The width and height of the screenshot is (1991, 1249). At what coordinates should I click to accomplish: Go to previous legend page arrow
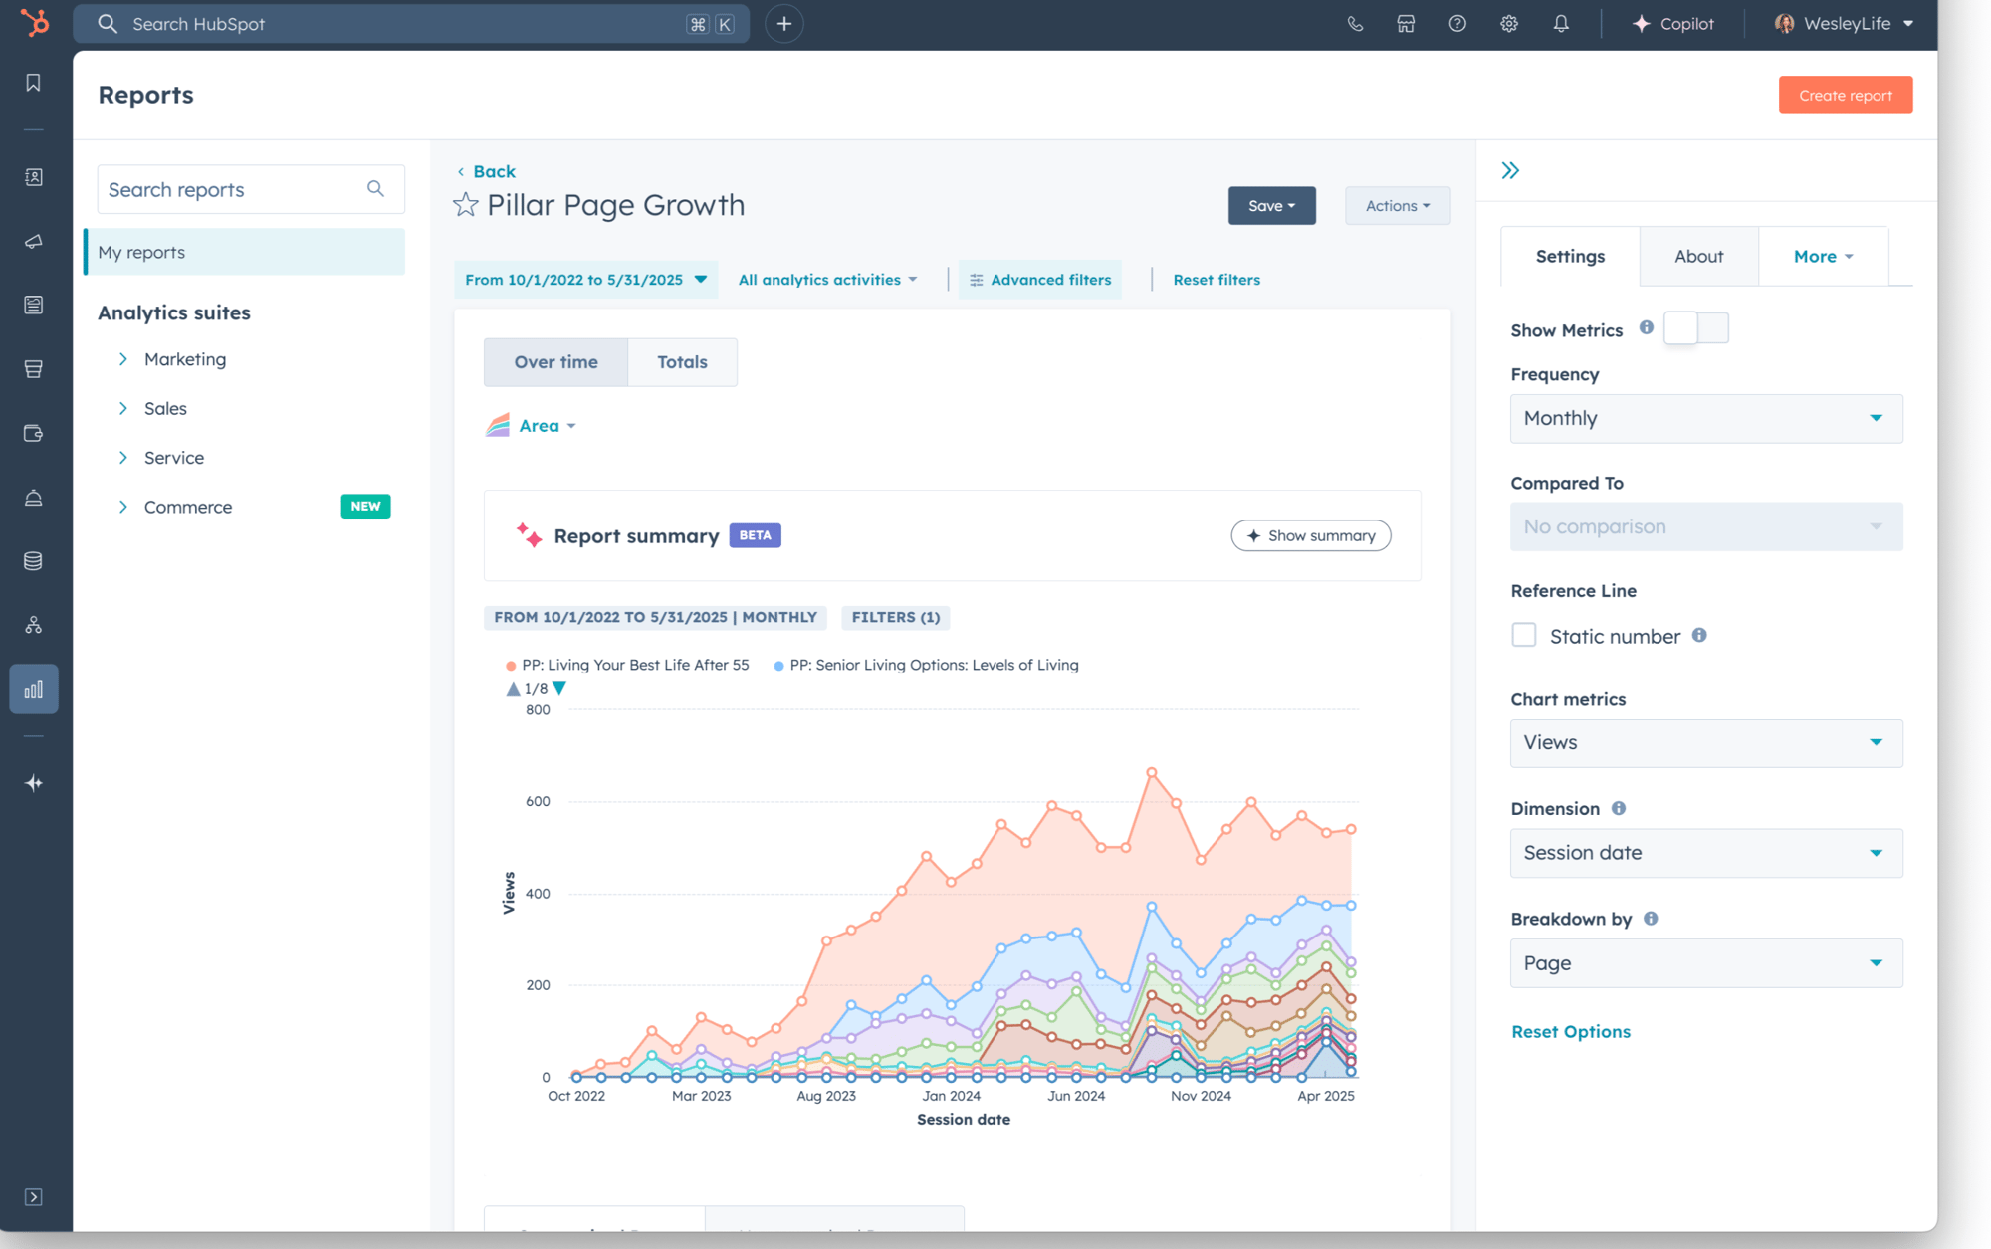coord(513,688)
